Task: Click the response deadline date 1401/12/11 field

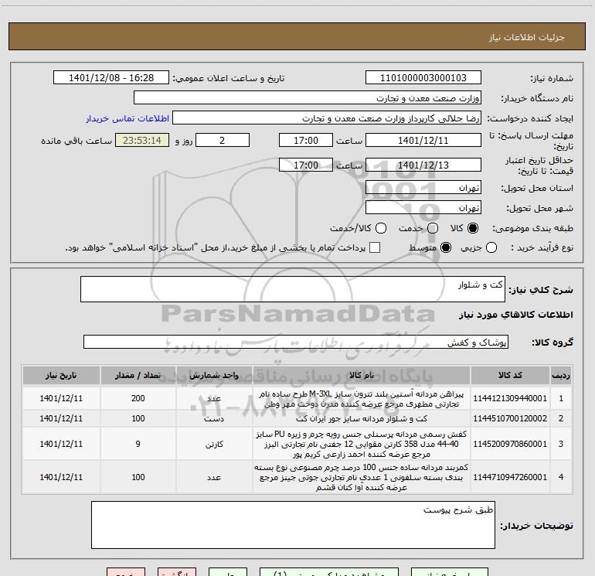Action: [x=423, y=140]
